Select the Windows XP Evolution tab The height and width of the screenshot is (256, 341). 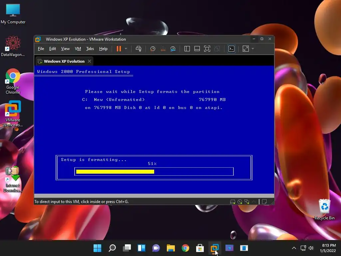click(64, 61)
